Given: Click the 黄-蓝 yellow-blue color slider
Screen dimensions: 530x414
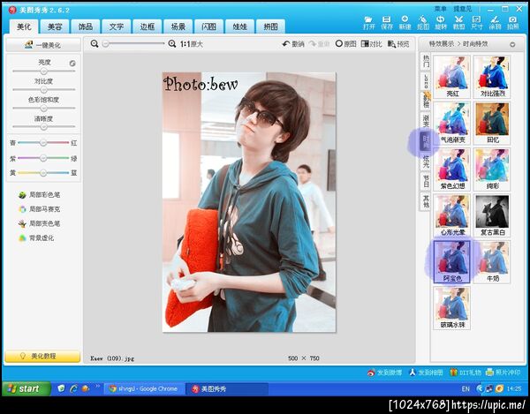Looking at the screenshot, I should click(x=43, y=173).
